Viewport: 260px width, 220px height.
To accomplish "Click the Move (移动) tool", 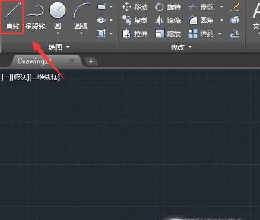I will (135, 7).
